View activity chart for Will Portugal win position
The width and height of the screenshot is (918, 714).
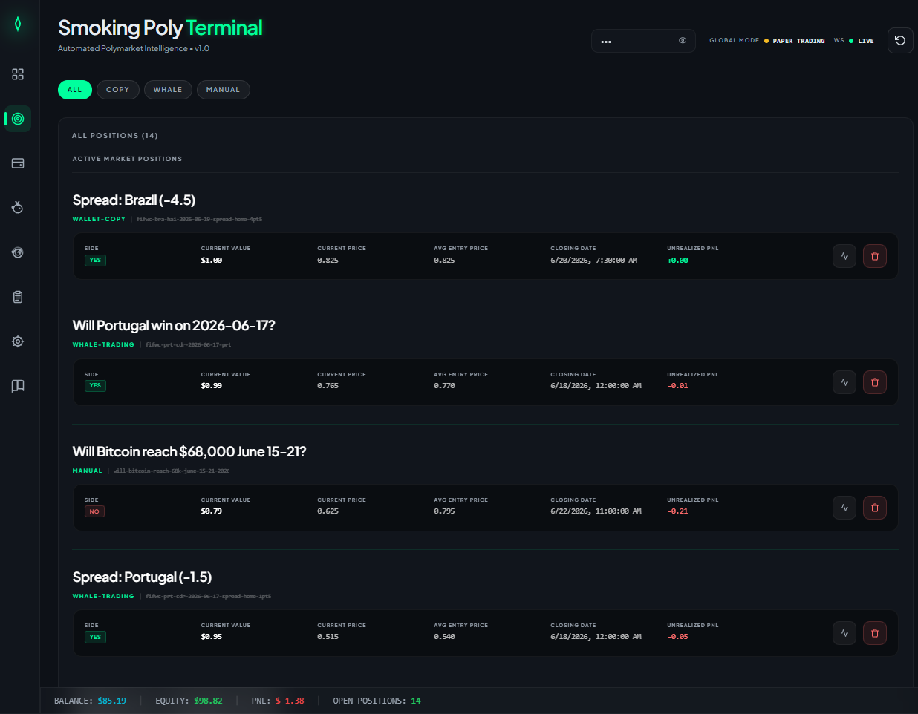(844, 382)
